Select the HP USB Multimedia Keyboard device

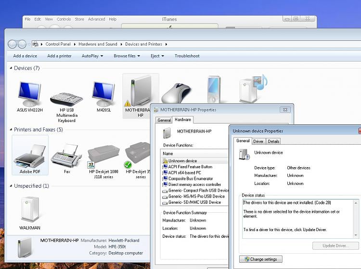tap(66, 107)
